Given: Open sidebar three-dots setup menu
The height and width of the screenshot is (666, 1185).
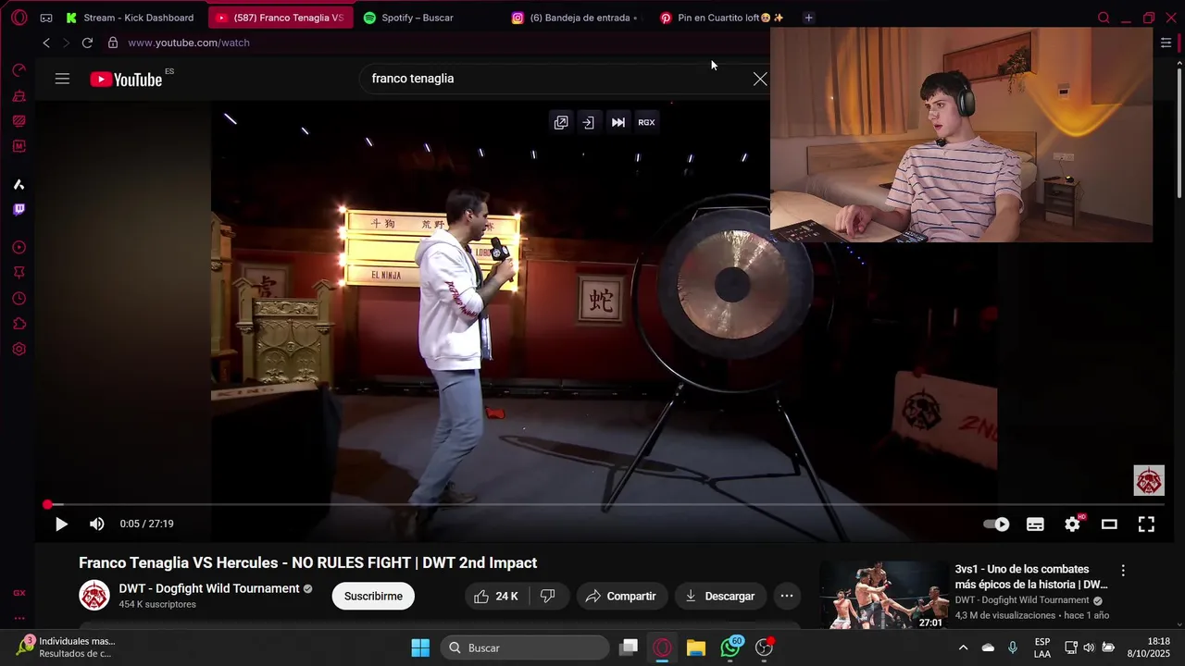Looking at the screenshot, I should pyautogui.click(x=19, y=618).
